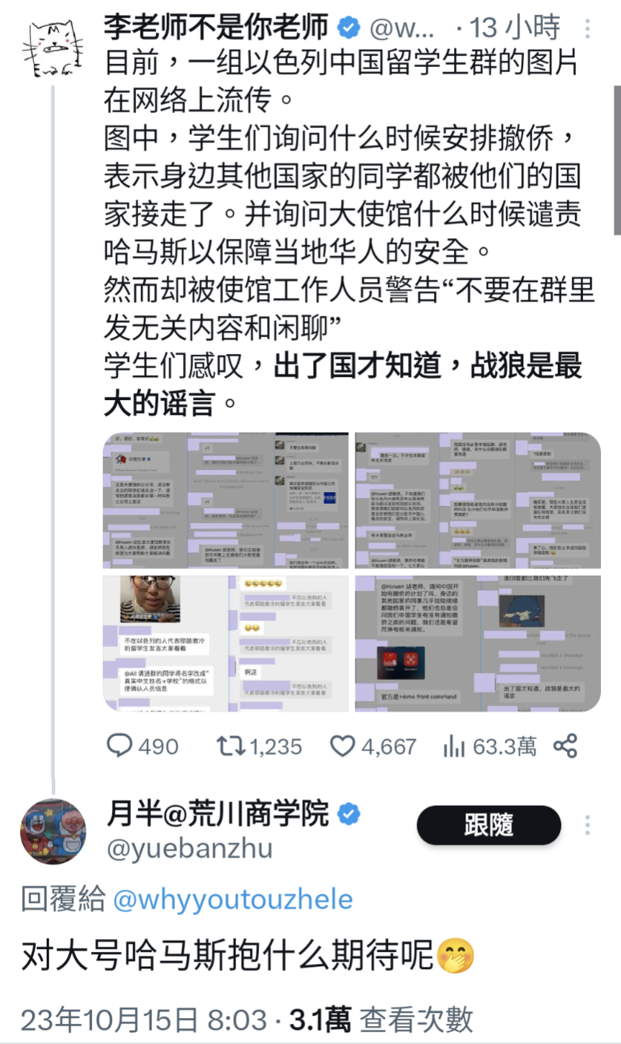Click the page scrollbar on the right edge
Viewport: 621px width, 1044px height.
tap(617, 158)
